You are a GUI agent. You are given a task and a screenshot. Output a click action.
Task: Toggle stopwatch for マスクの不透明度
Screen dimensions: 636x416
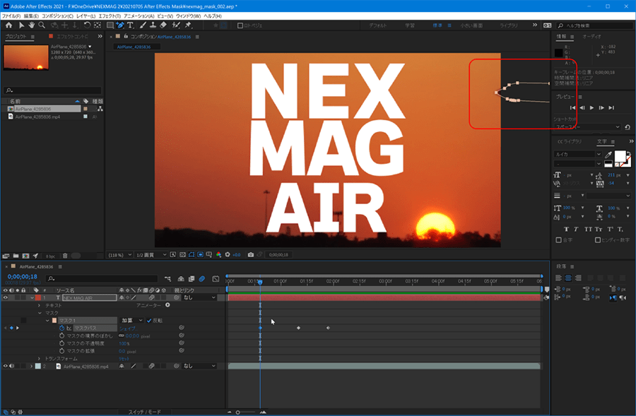pyautogui.click(x=61, y=343)
